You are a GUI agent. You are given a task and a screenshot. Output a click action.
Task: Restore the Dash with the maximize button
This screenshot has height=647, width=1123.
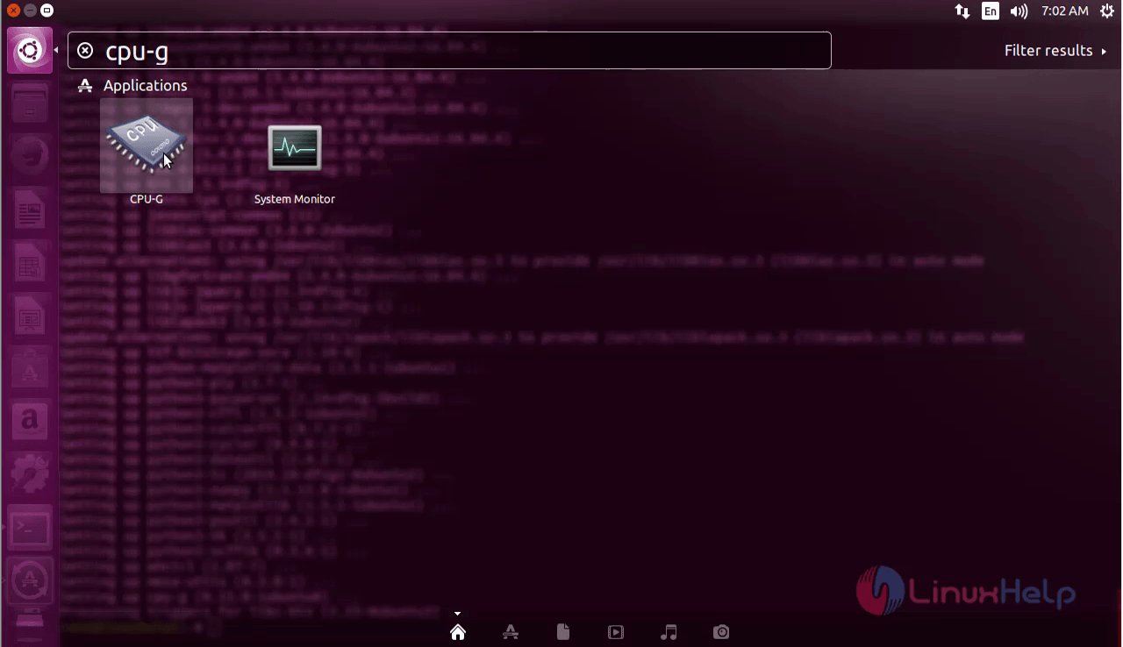tap(46, 11)
